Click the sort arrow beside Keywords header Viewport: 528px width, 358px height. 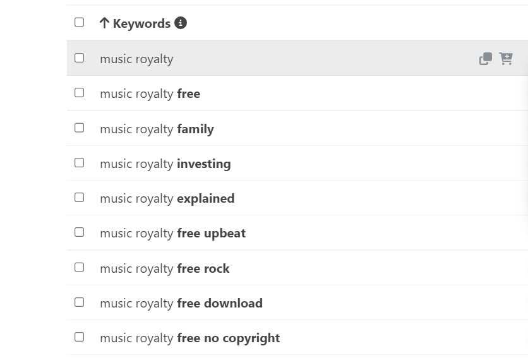(105, 23)
